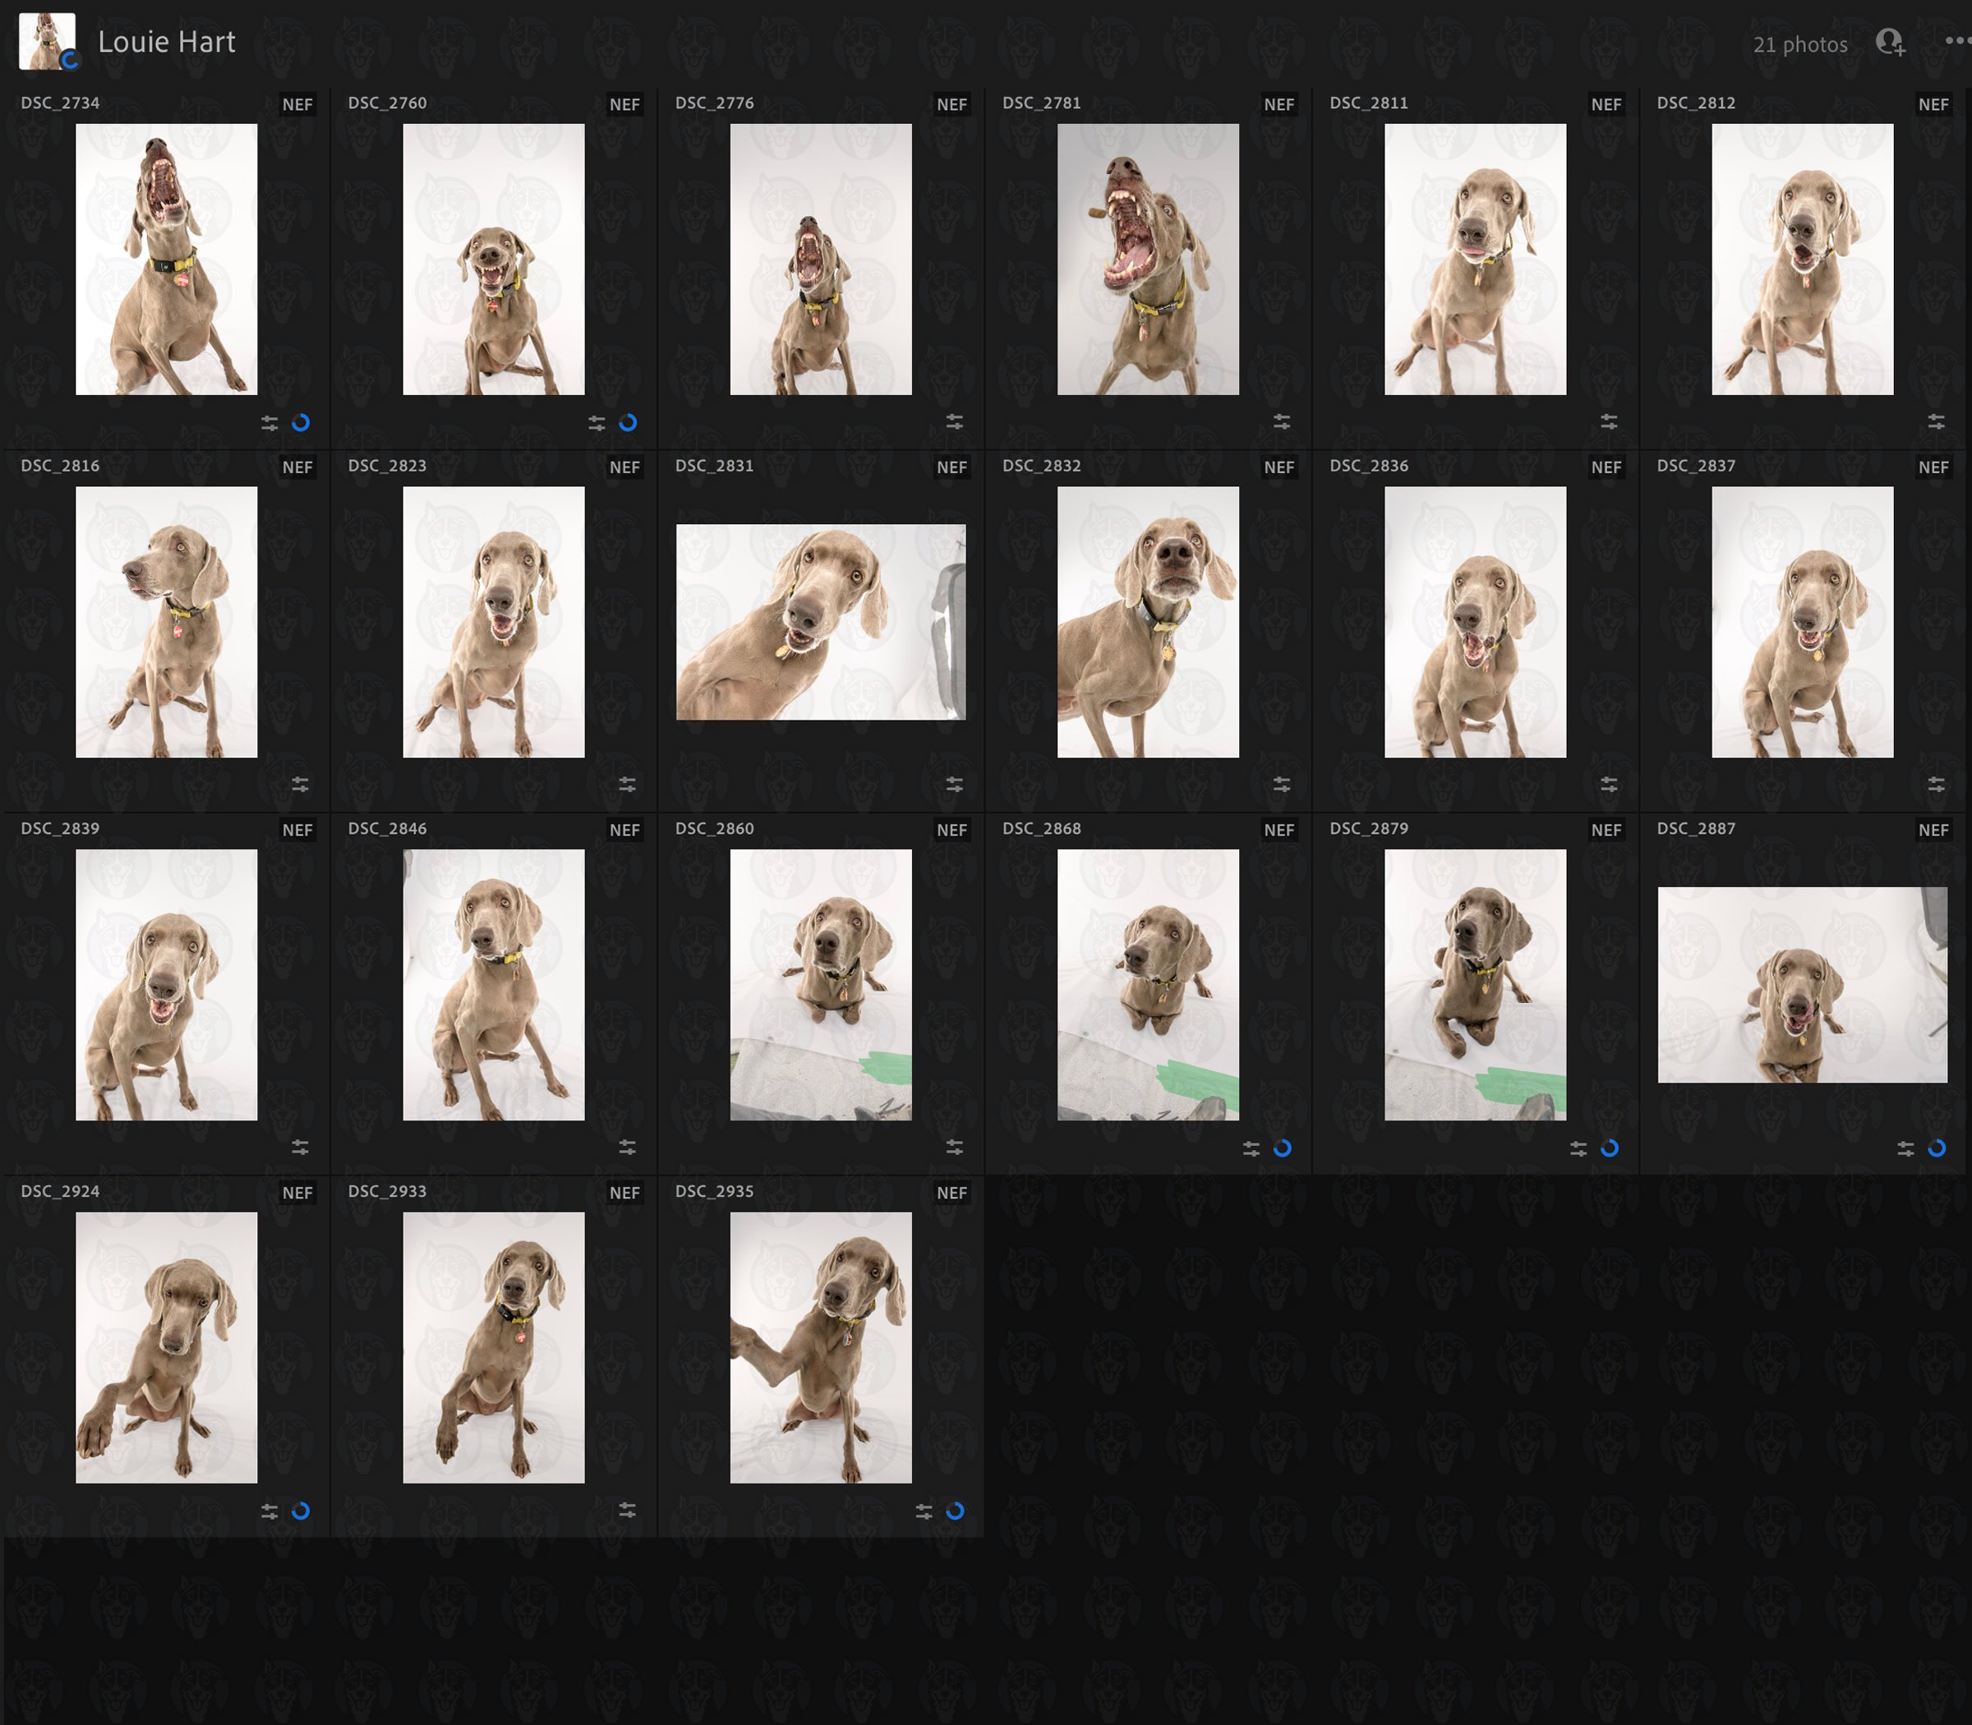The height and width of the screenshot is (1725, 1972).
Task: Click the Louie Hart album title
Action: [x=167, y=43]
